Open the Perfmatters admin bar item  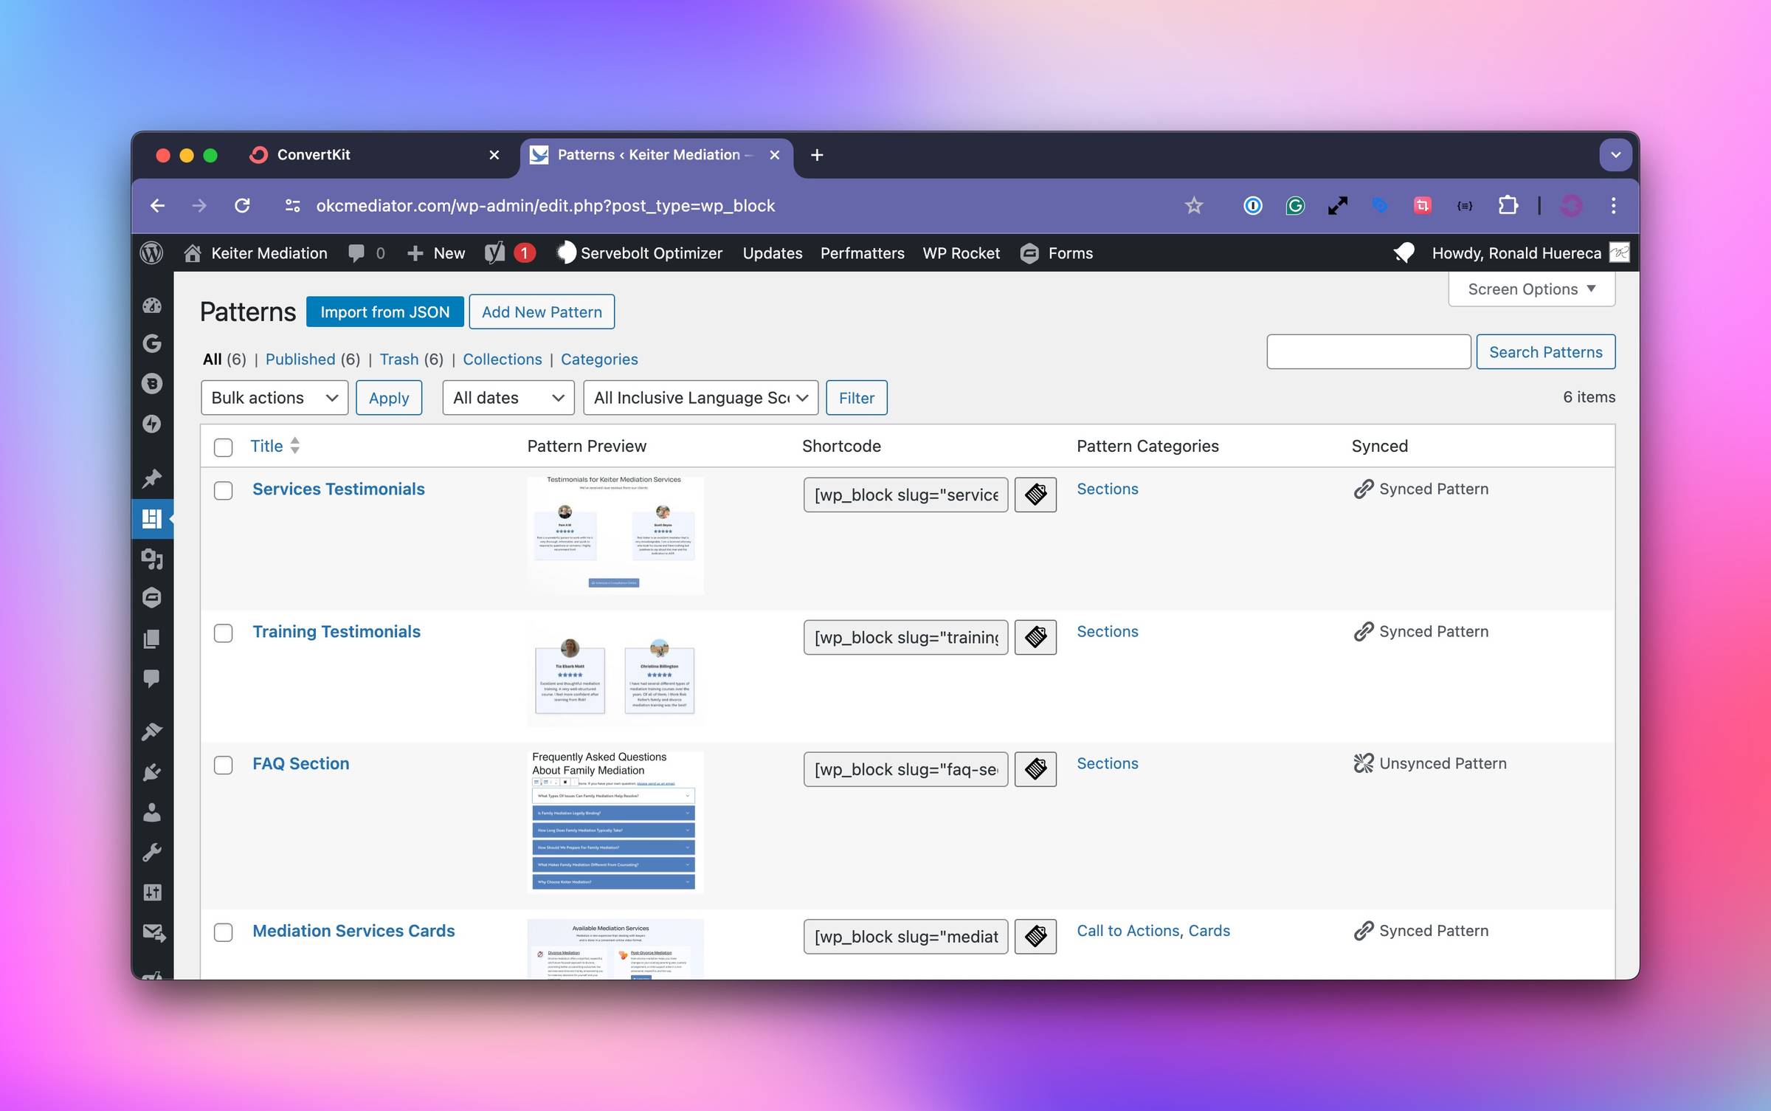(862, 253)
